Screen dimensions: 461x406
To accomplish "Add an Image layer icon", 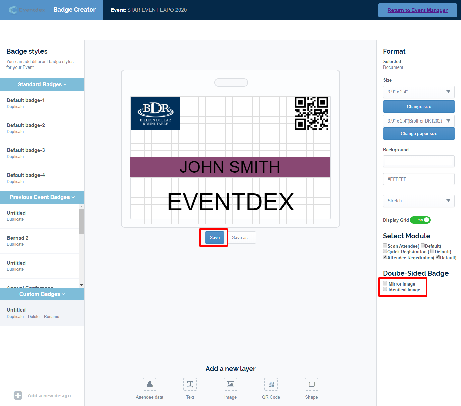I will pyautogui.click(x=231, y=384).
